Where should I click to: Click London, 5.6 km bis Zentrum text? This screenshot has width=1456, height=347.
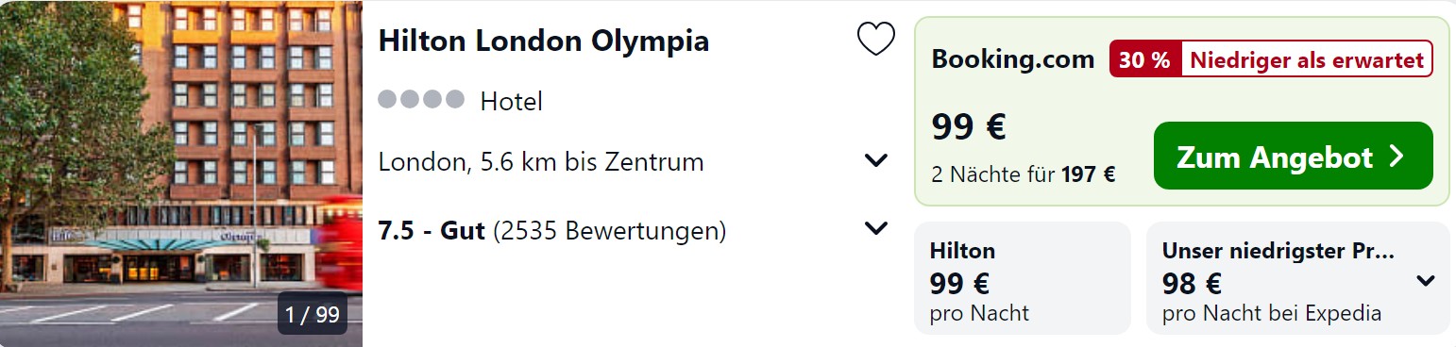pyautogui.click(x=541, y=162)
